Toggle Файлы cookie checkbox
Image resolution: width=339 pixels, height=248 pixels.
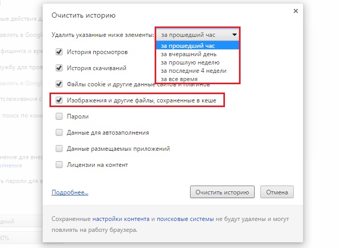click(x=59, y=84)
